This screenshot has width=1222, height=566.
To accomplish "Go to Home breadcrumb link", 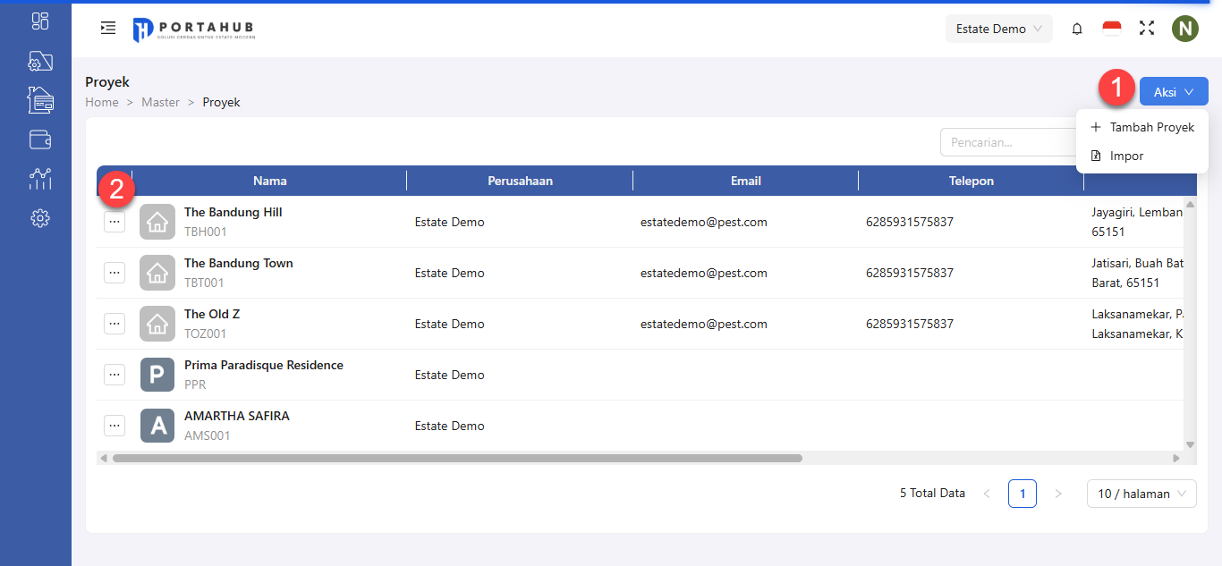I will click(102, 102).
